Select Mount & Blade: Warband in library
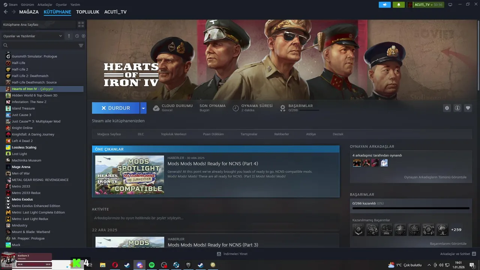This screenshot has width=480, height=270. coord(31,232)
